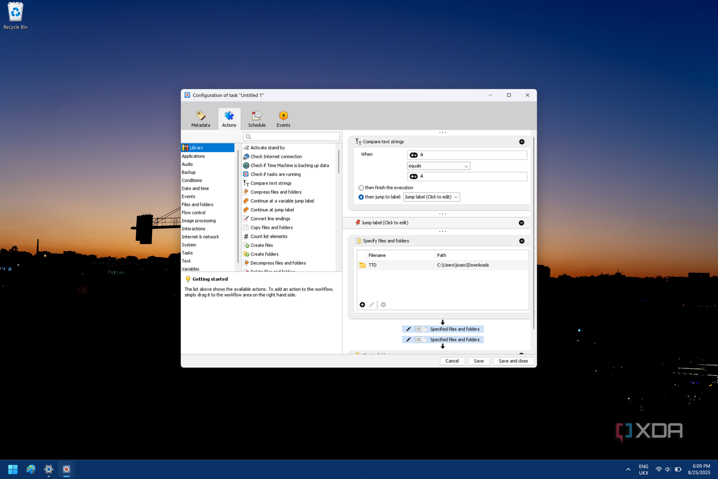Select 'then finish the execution' radio
The width and height of the screenshot is (718, 479).
(361, 188)
